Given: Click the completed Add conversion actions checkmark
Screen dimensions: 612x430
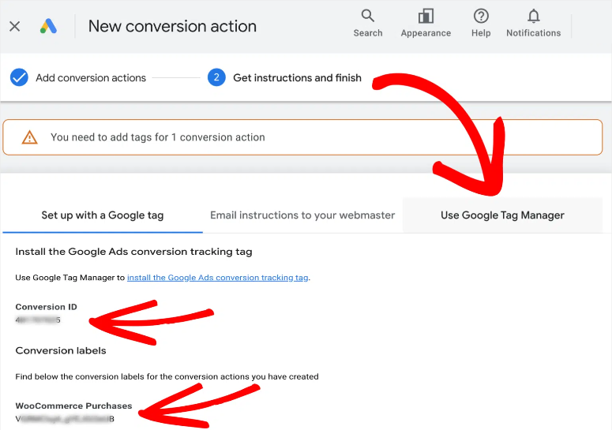Looking at the screenshot, I should click(x=19, y=77).
